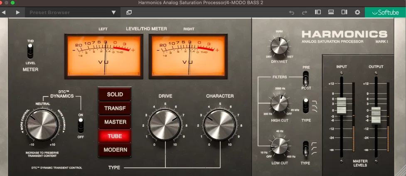Click the CHARACTER knob
Viewport: 406px width, 176px height.
point(220,125)
